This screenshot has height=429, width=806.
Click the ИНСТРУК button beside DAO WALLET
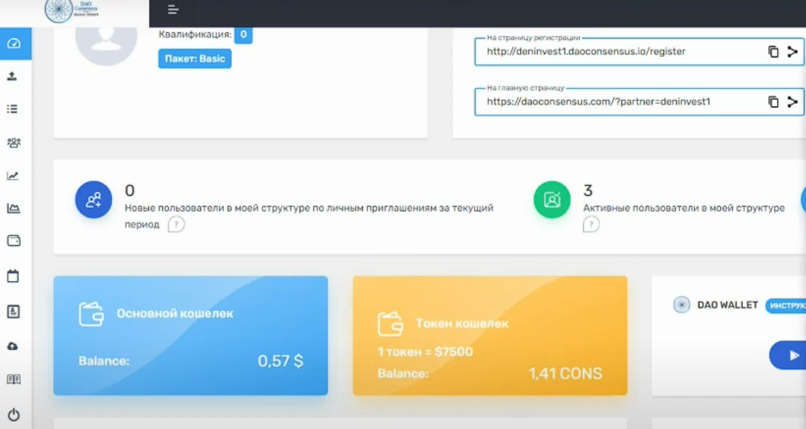(x=786, y=305)
